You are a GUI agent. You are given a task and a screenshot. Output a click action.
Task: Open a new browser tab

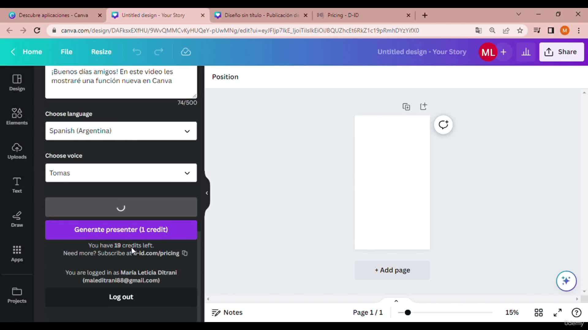coord(425,15)
